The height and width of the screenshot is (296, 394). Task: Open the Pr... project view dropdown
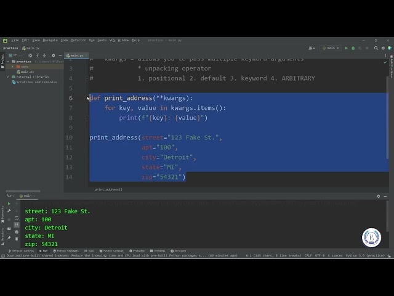[x=16, y=55]
